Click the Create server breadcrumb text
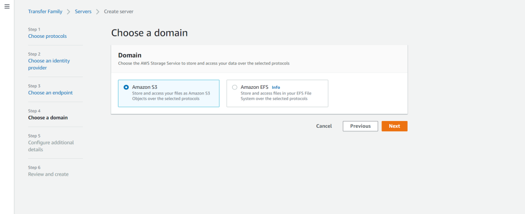 [118, 11]
